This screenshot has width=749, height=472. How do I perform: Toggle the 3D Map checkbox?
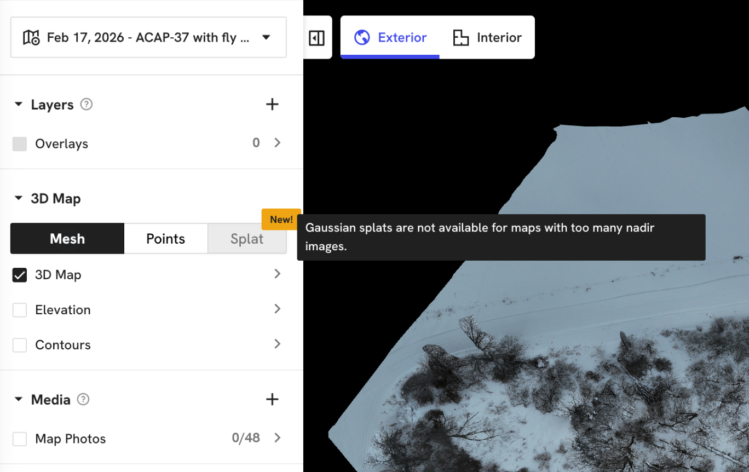point(20,275)
